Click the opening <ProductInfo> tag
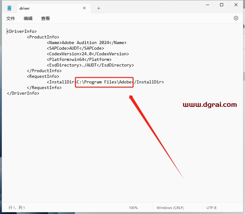The image size is (245, 214). click(x=43, y=37)
